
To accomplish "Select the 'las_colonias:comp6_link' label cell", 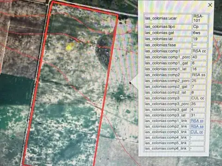I will coord(166,148).
